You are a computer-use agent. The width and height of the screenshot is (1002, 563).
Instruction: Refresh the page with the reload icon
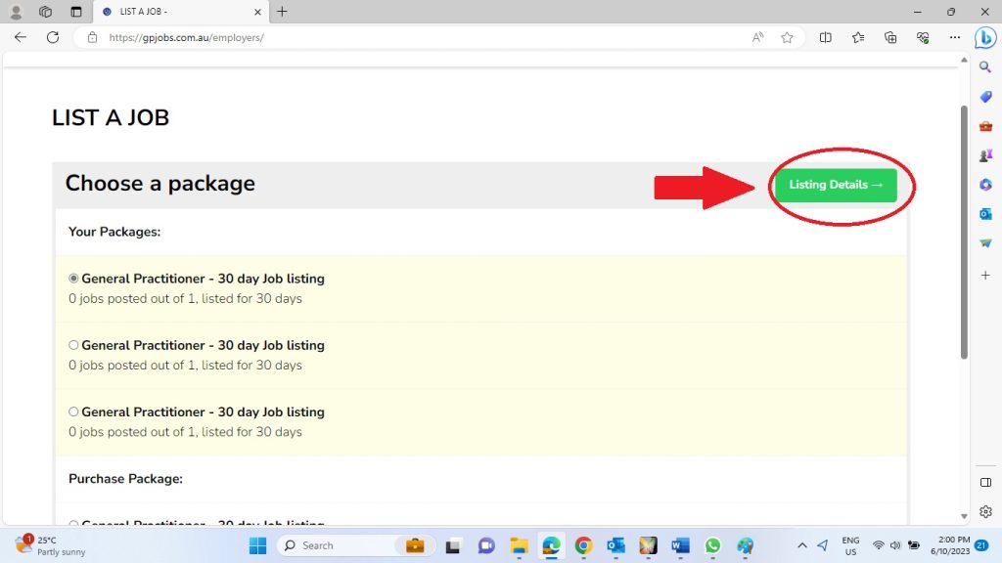[53, 37]
